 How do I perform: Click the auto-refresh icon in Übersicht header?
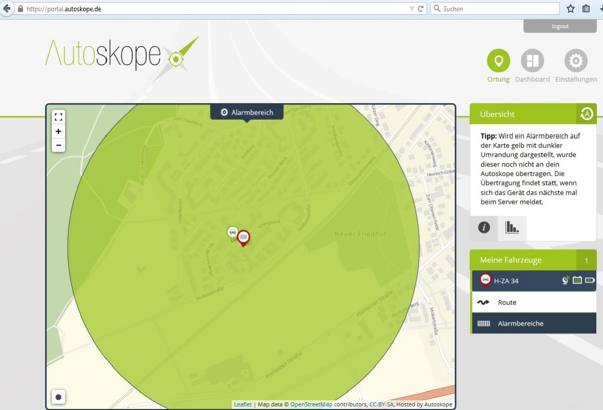(x=586, y=114)
